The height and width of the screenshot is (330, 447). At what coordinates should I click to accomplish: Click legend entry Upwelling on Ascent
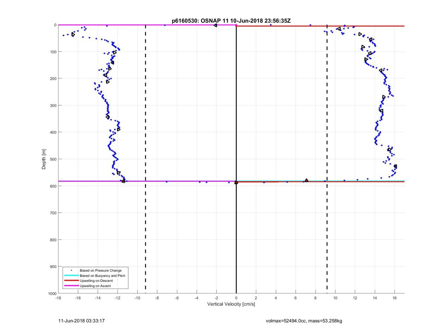(x=95, y=286)
